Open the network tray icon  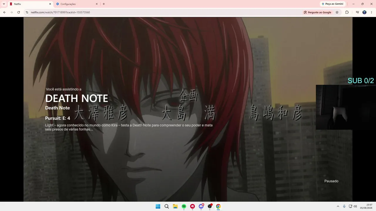coord(350,206)
